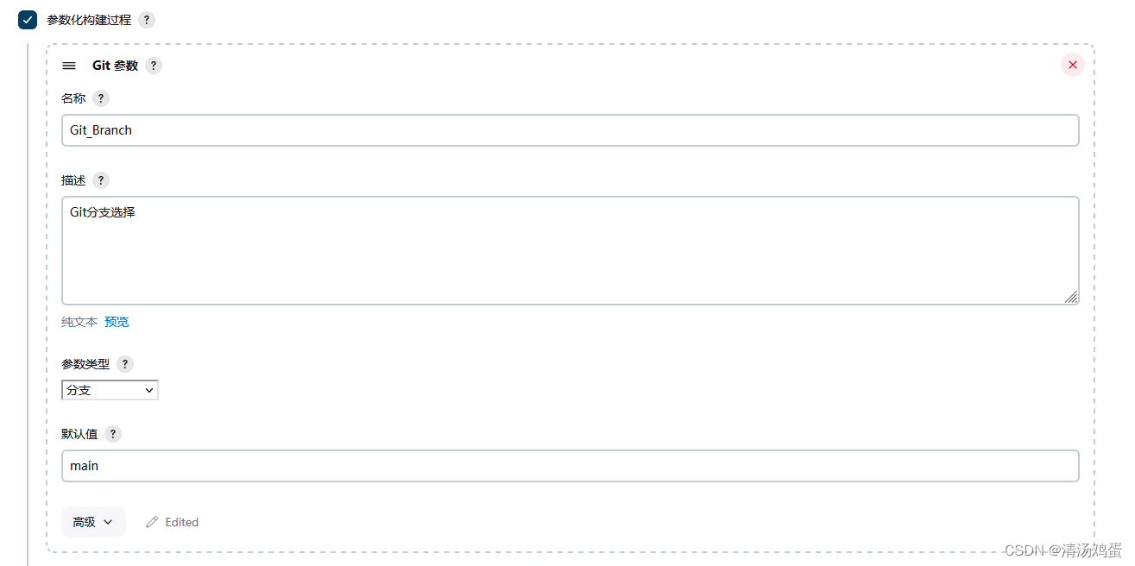The image size is (1135, 566).
Task: Click the description textarea resize grip
Action: pos(1071,297)
